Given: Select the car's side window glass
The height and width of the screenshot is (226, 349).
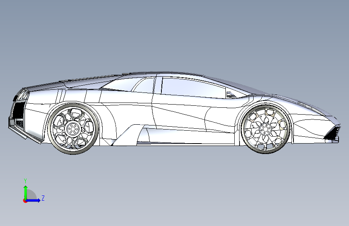Looking at the screenshot, I should pos(193,88).
